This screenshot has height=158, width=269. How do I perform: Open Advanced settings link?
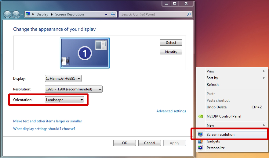[171, 111]
